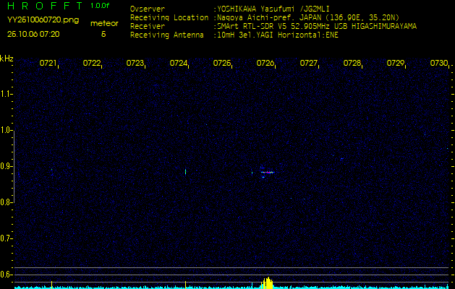Click the 0723 time axis label

(x=135, y=63)
